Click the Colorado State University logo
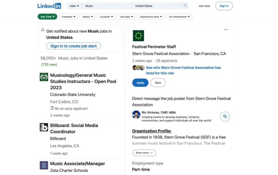 (44, 77)
